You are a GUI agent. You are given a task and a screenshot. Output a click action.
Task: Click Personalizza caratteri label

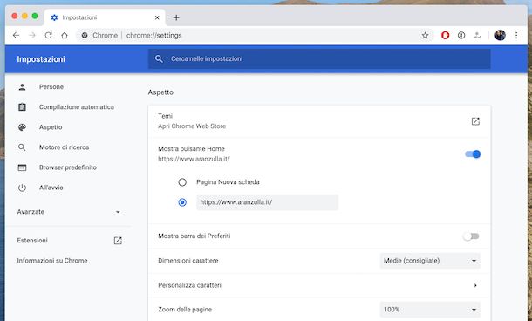click(189, 285)
